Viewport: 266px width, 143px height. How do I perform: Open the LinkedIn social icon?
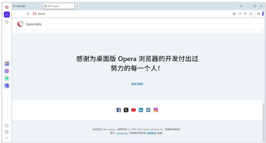pos(141,110)
